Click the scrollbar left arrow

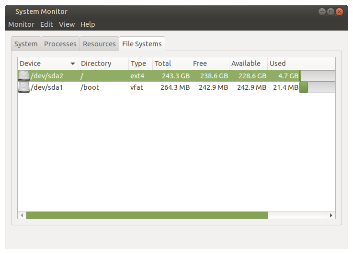[x=22, y=215]
